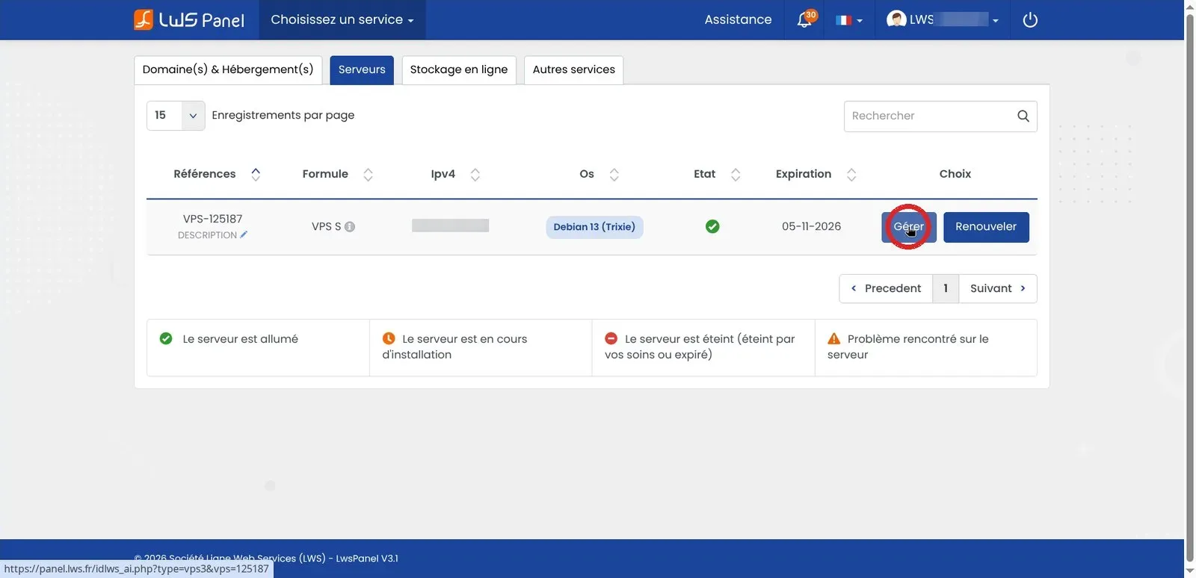Click the search magnifier icon
1196x578 pixels.
click(1023, 116)
